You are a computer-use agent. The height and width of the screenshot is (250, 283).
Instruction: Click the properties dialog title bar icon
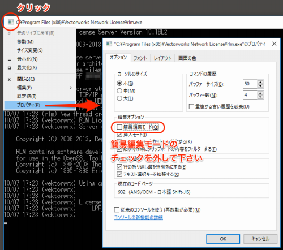109,44
